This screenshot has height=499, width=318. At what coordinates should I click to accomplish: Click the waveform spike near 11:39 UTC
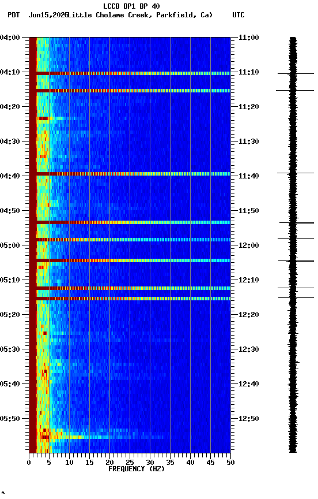click(x=296, y=173)
